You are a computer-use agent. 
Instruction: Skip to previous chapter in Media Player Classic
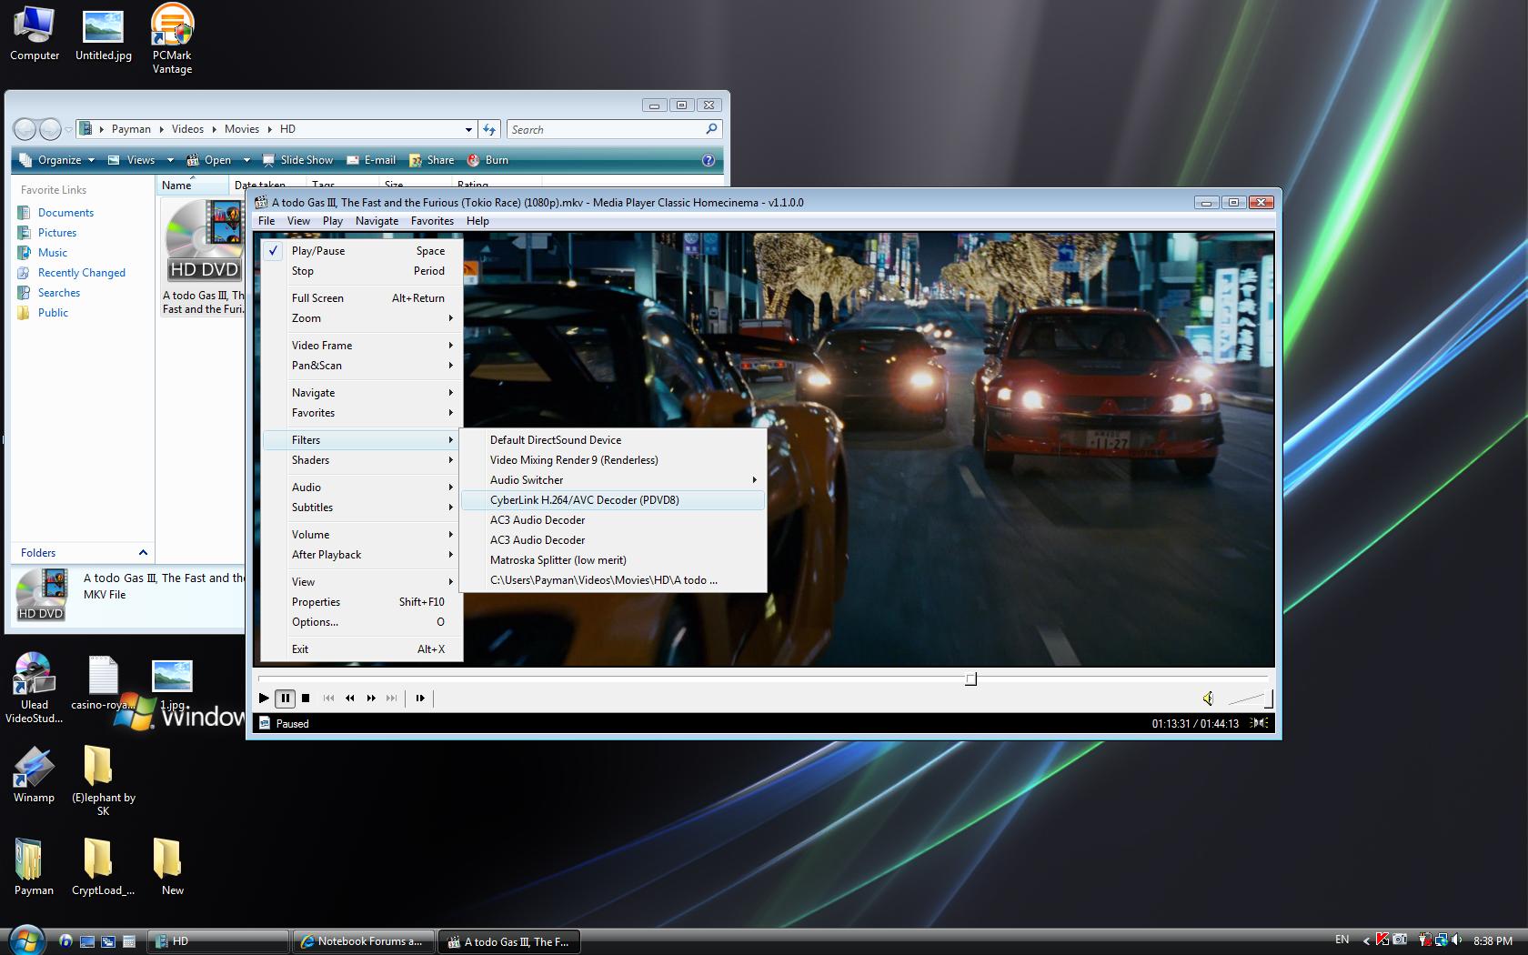(329, 699)
